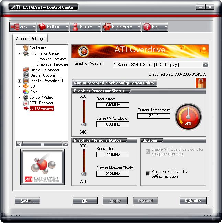Click the memory Requested 774MHz field
The image size is (222, 223).
point(113,155)
